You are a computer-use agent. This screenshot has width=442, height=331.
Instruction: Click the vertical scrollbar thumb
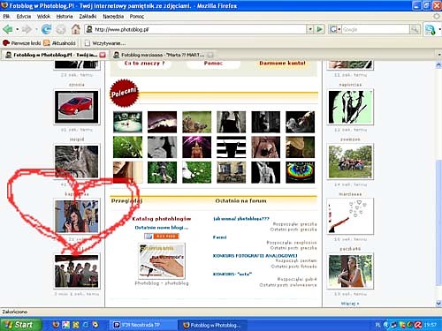click(x=438, y=222)
